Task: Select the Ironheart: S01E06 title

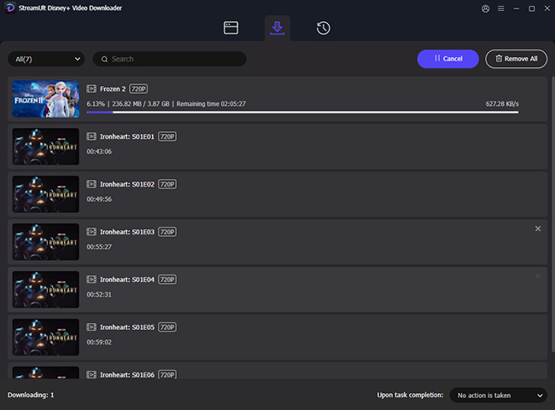Action: (x=127, y=375)
